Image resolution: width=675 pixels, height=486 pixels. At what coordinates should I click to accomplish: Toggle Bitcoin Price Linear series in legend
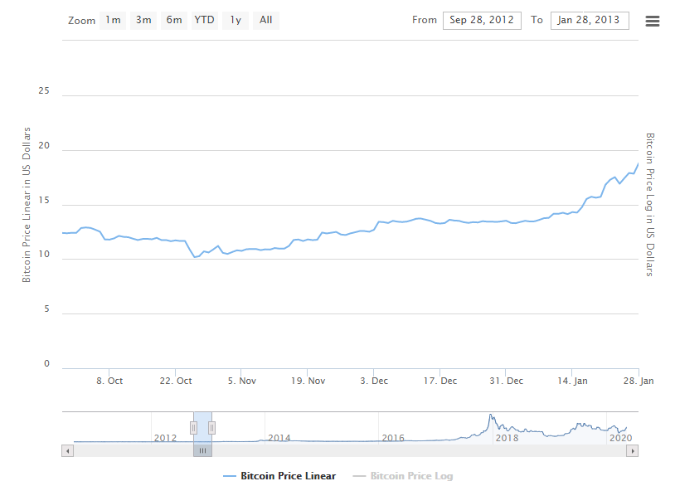(x=279, y=476)
